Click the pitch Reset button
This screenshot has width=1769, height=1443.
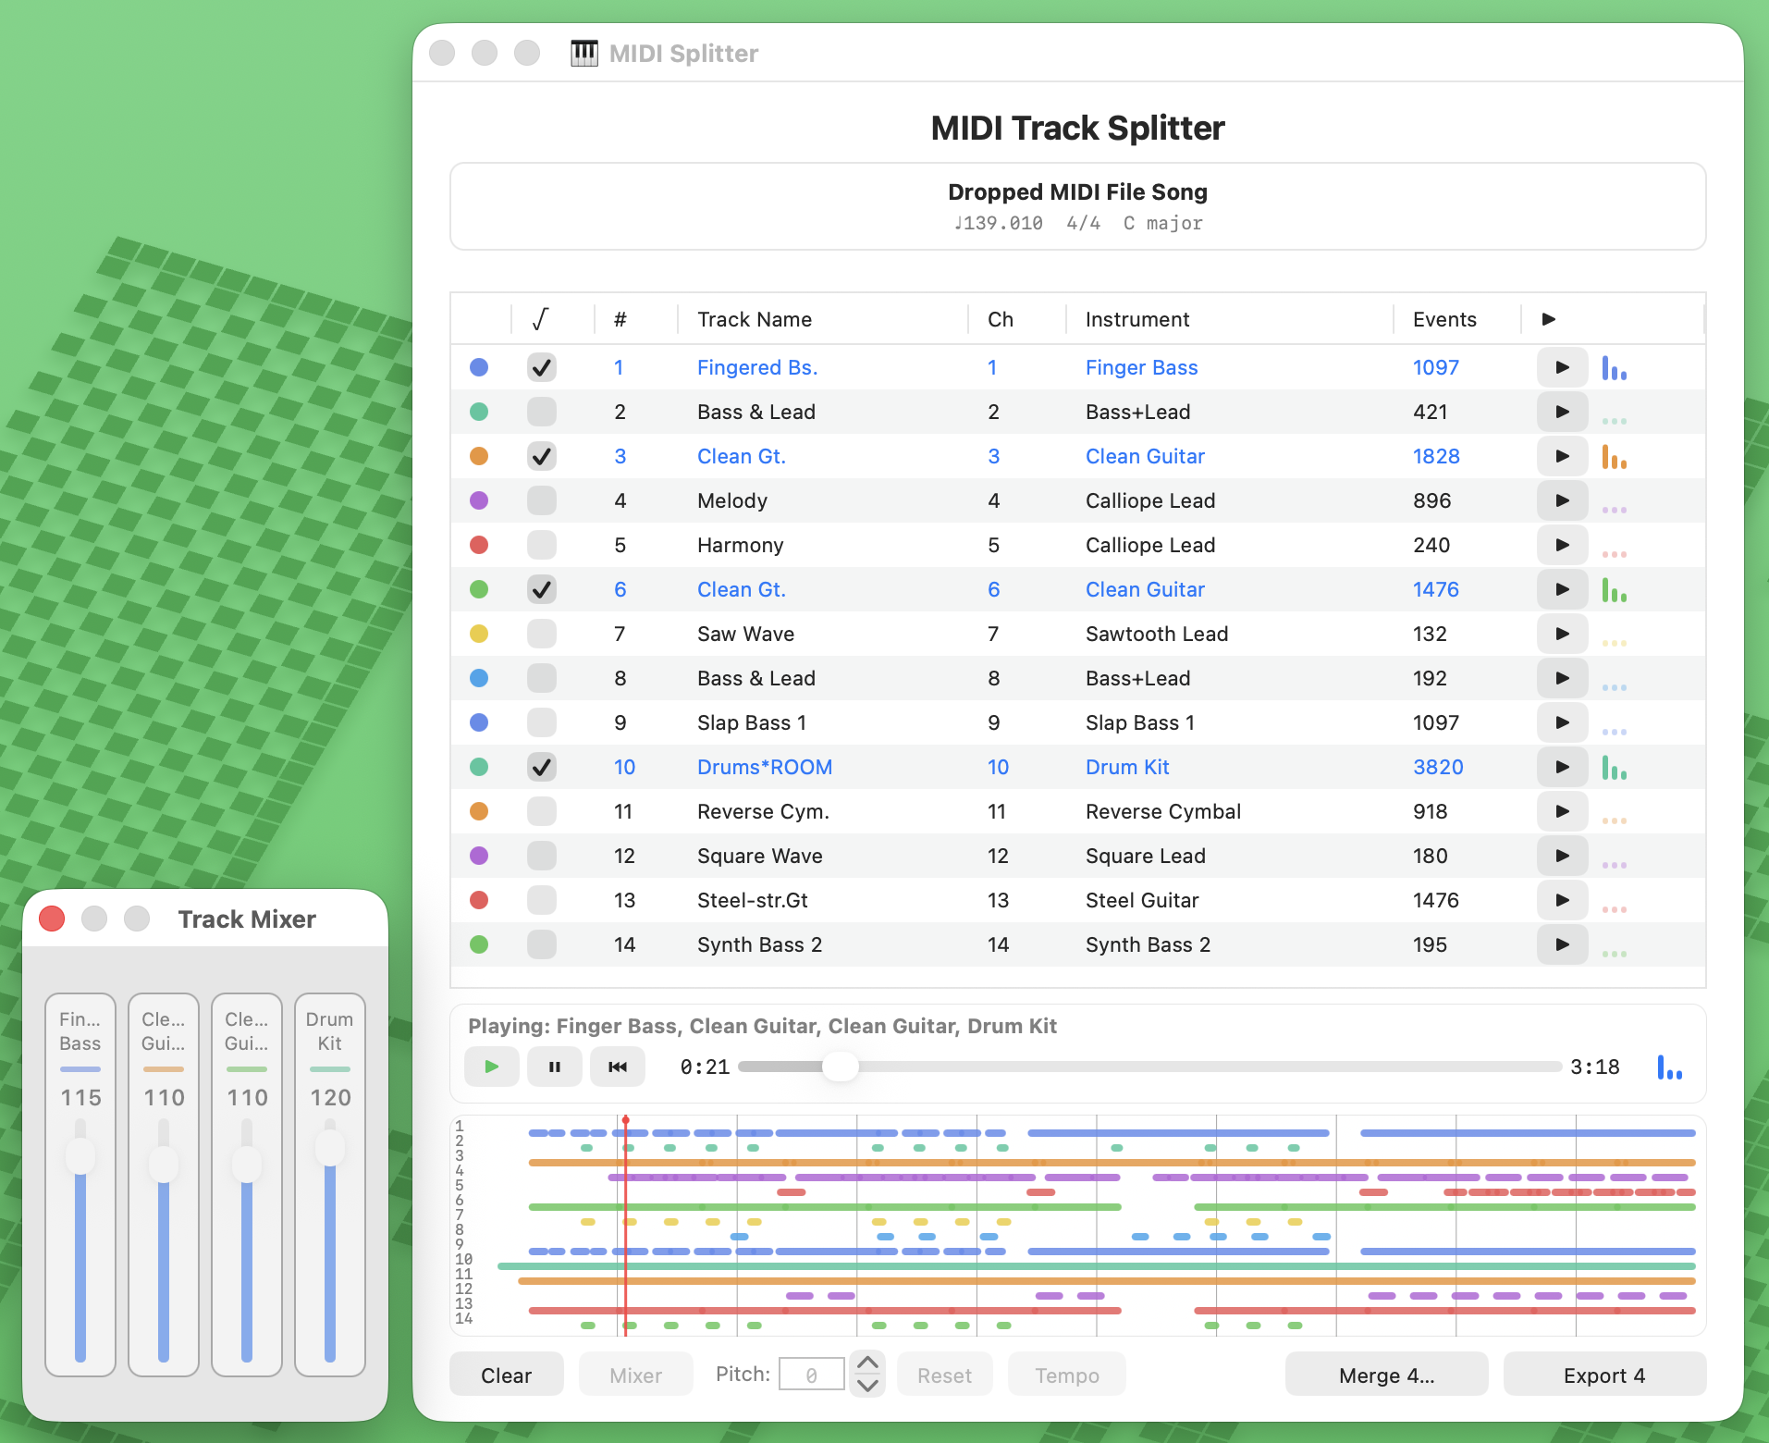coord(944,1375)
